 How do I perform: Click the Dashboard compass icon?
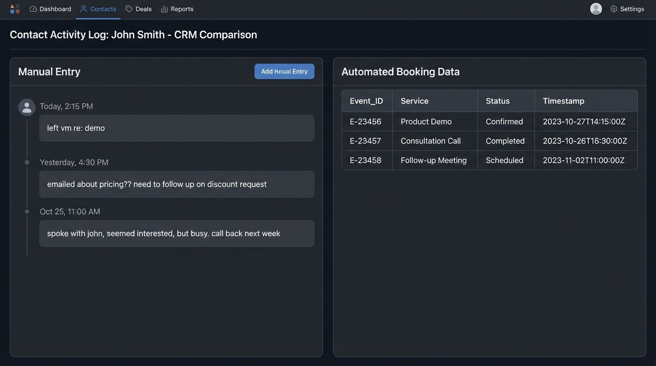coord(33,8)
